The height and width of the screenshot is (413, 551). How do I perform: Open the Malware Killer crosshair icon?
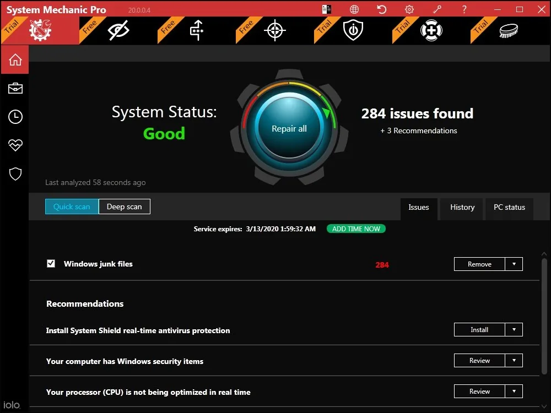coord(275,30)
